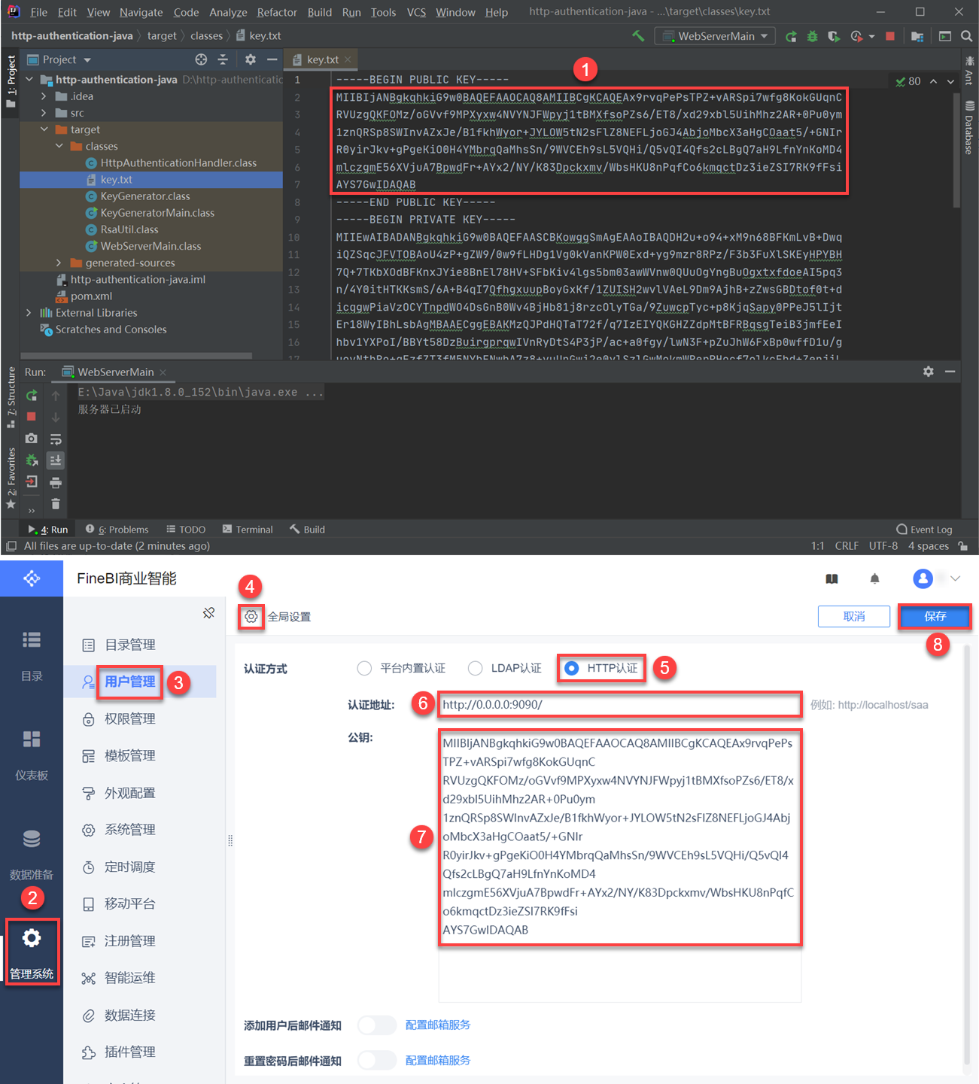Click first 配置邮箱服务 link for add-user notification
979x1084 pixels.
(438, 1025)
